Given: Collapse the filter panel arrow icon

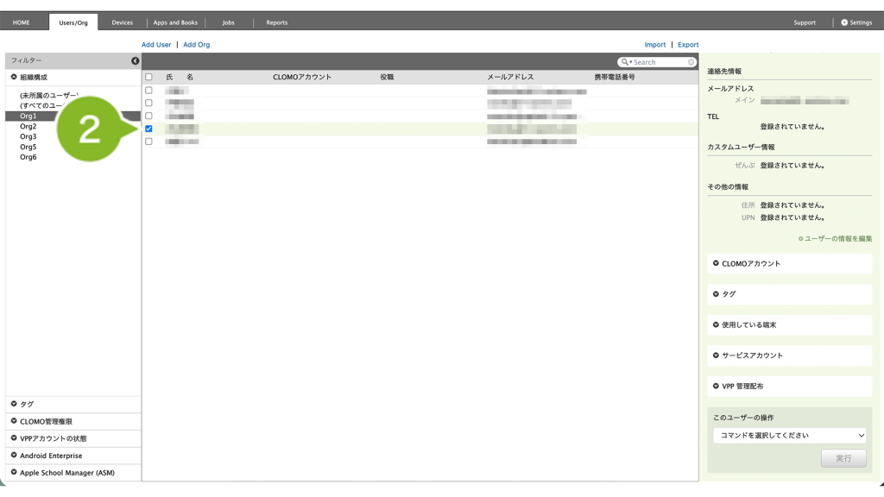Looking at the screenshot, I should tap(135, 60).
